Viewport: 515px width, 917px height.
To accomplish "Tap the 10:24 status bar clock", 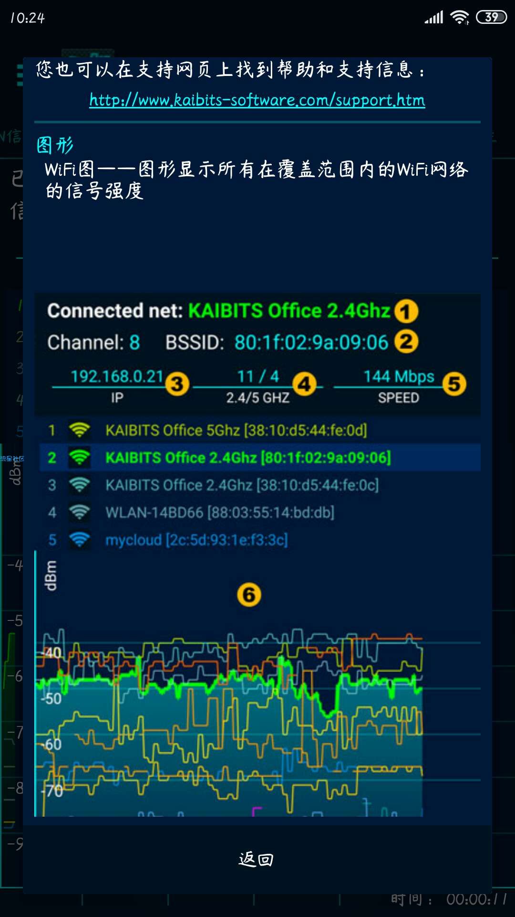I will click(x=27, y=18).
